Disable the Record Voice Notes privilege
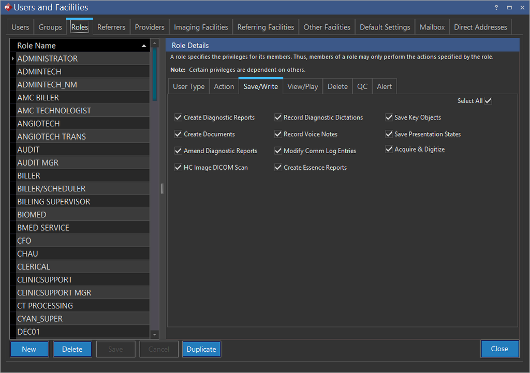The width and height of the screenshot is (530, 373). (278, 134)
